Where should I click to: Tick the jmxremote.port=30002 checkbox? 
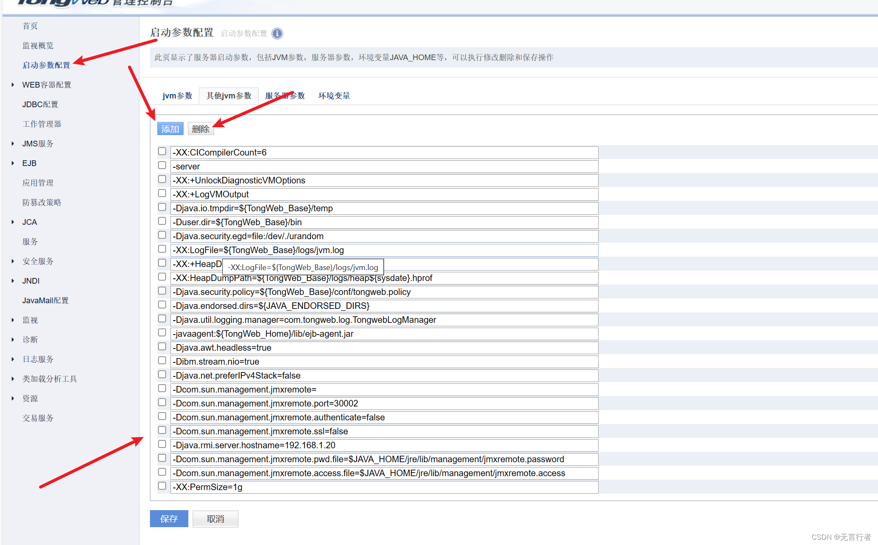click(x=162, y=403)
